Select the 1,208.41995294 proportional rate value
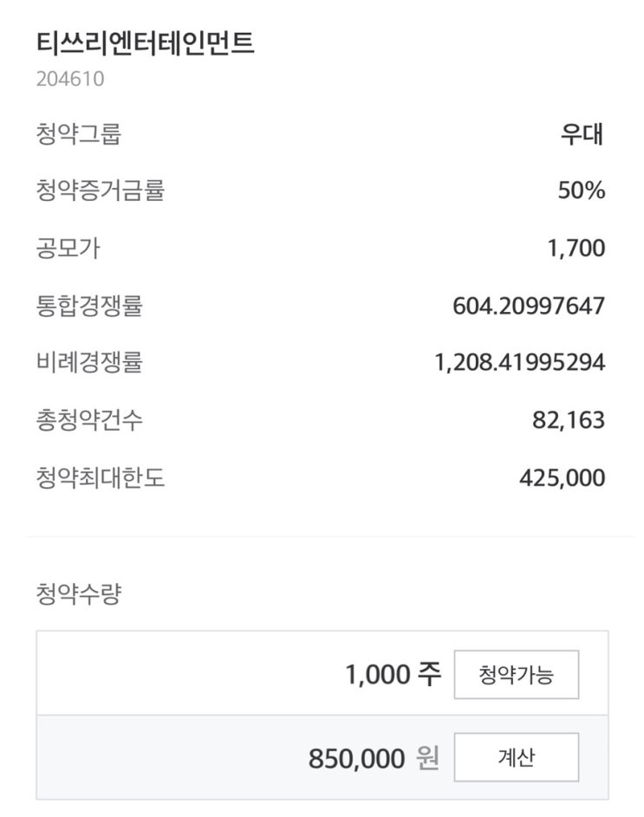 pos(519,362)
